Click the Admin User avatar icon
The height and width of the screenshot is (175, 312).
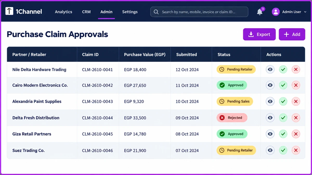276,12
